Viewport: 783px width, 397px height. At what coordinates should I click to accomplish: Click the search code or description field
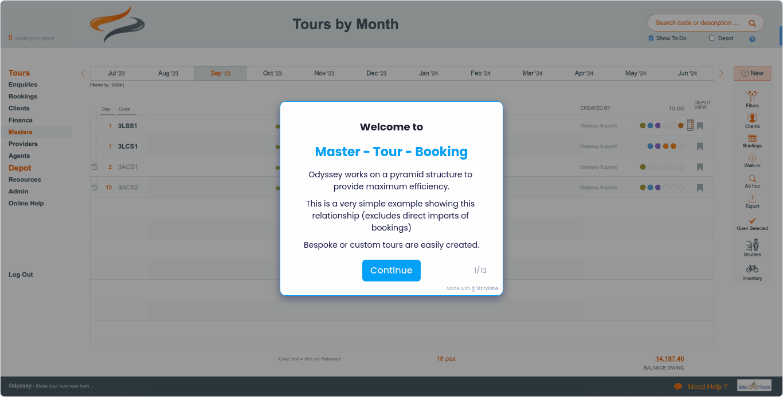(699, 23)
